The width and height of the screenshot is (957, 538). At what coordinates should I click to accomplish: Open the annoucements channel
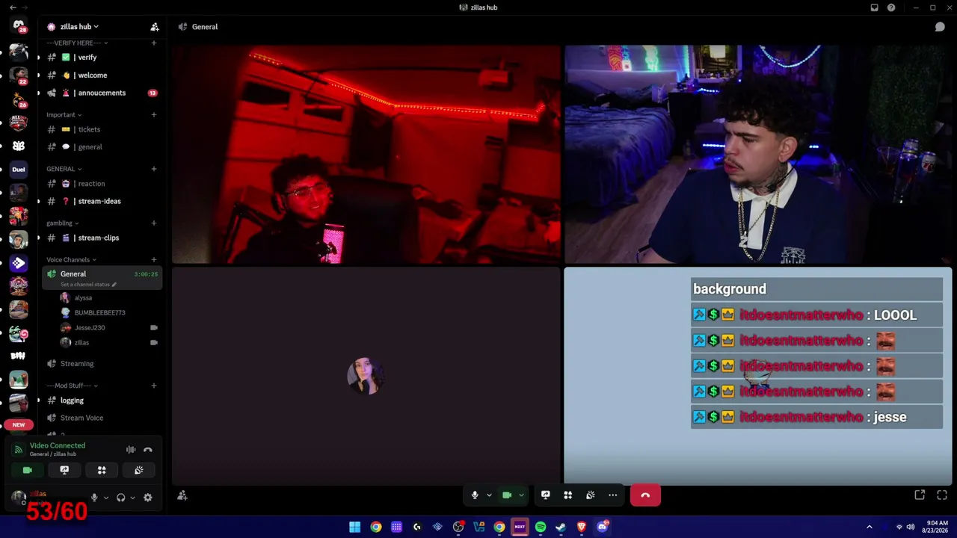[102, 93]
